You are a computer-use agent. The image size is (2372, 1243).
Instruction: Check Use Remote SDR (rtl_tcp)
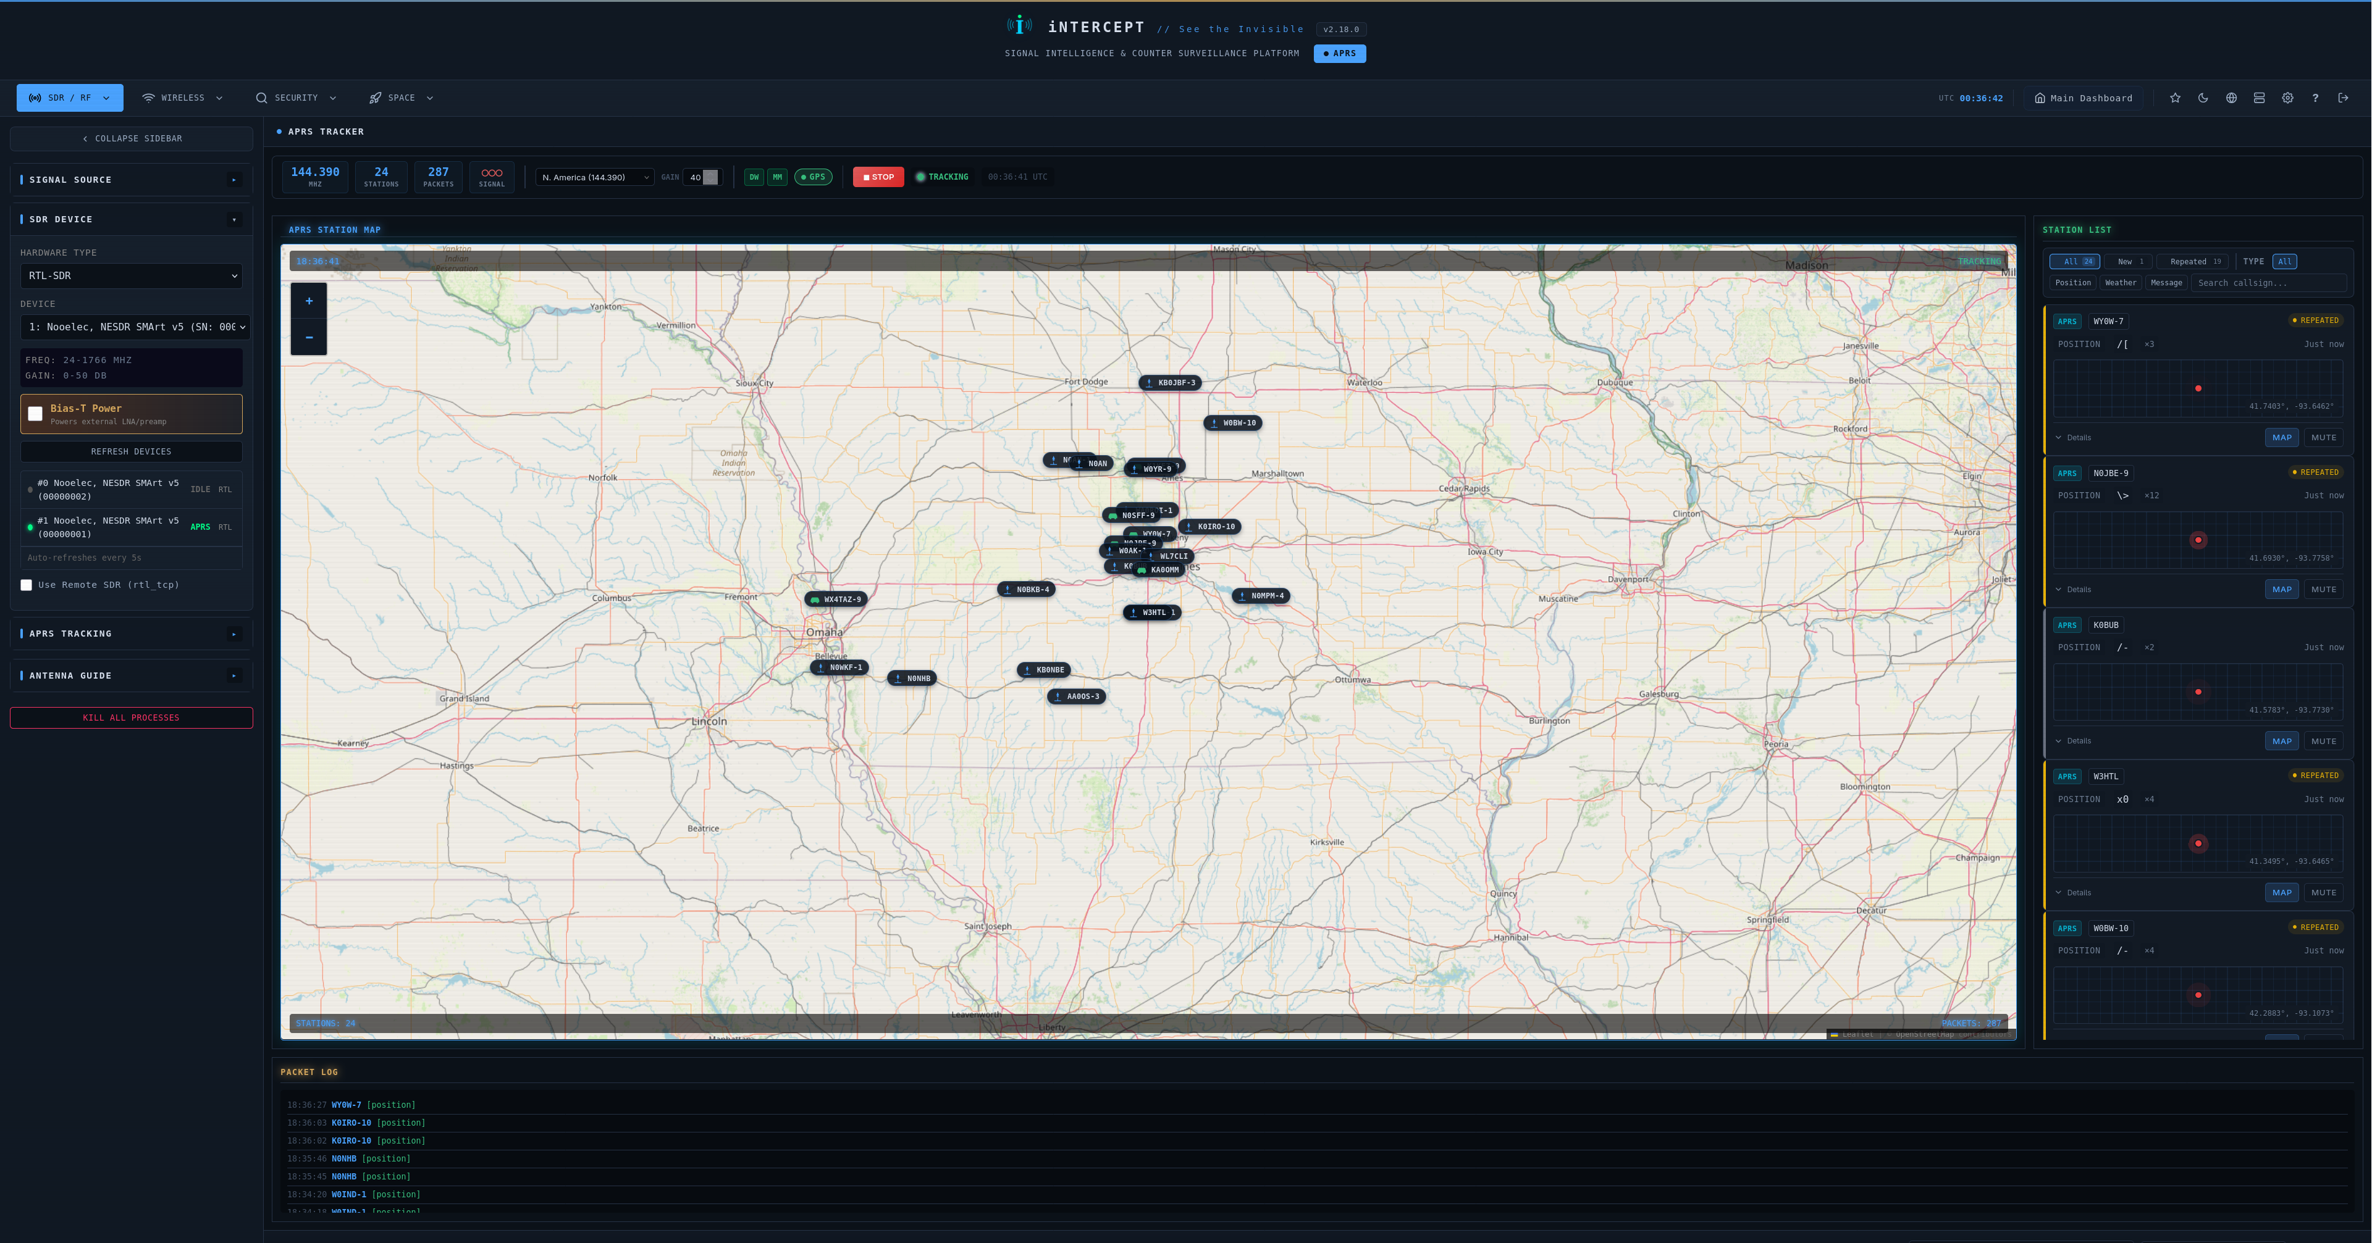click(x=26, y=585)
